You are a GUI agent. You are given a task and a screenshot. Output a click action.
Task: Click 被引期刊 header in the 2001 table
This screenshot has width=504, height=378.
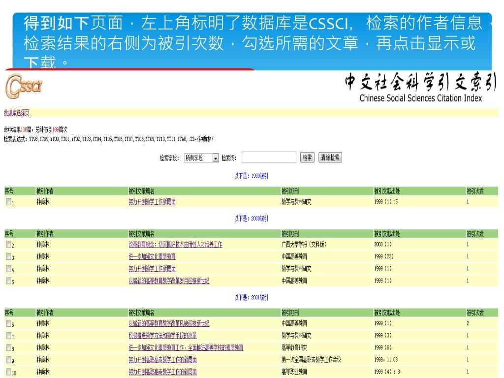[290, 313]
